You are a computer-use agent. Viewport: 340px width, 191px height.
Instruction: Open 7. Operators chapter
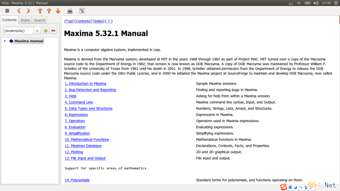point(75,121)
